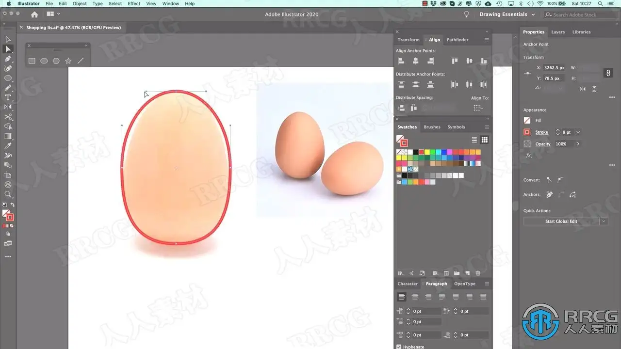Image resolution: width=621 pixels, height=349 pixels.
Task: Pick the Star shape in floating panel
Action: pos(68,61)
